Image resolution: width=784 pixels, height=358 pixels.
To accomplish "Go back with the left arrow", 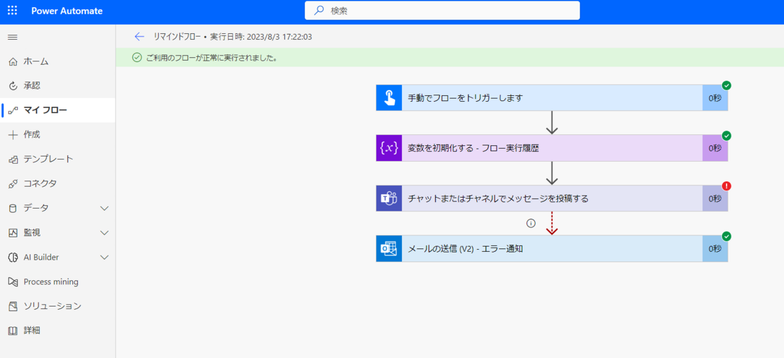I will coord(139,37).
